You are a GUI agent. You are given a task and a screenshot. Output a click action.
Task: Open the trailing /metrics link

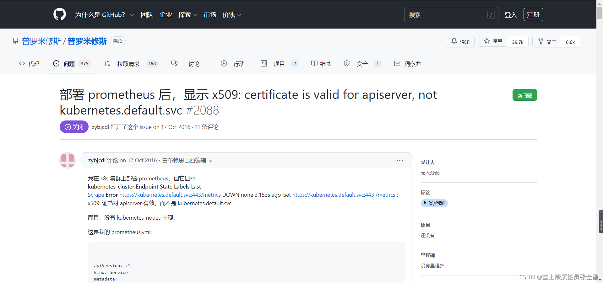point(385,195)
